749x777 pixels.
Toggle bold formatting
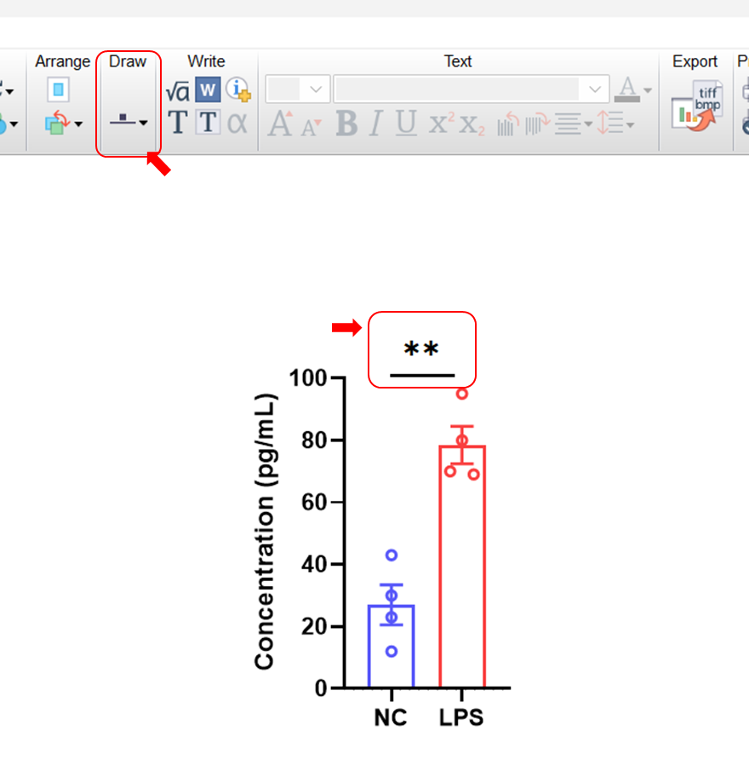[x=346, y=123]
